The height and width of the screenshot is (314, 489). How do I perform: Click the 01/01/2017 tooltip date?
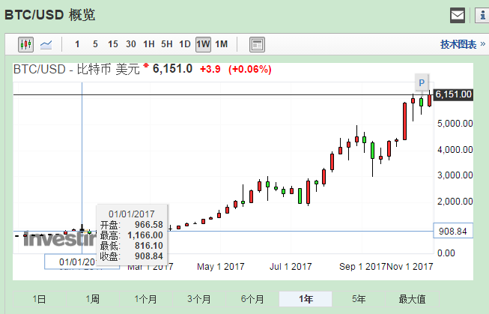(x=132, y=214)
